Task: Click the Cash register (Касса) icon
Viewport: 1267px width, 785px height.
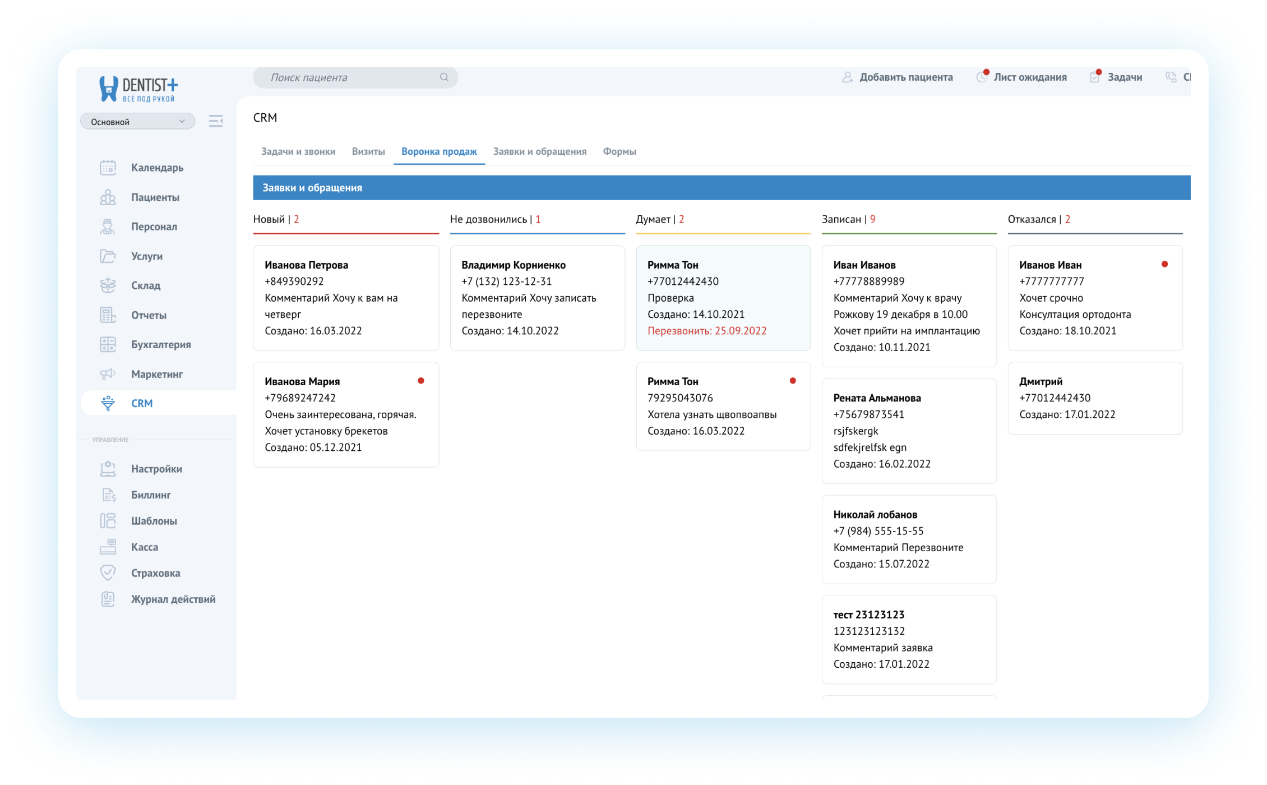Action: (108, 547)
